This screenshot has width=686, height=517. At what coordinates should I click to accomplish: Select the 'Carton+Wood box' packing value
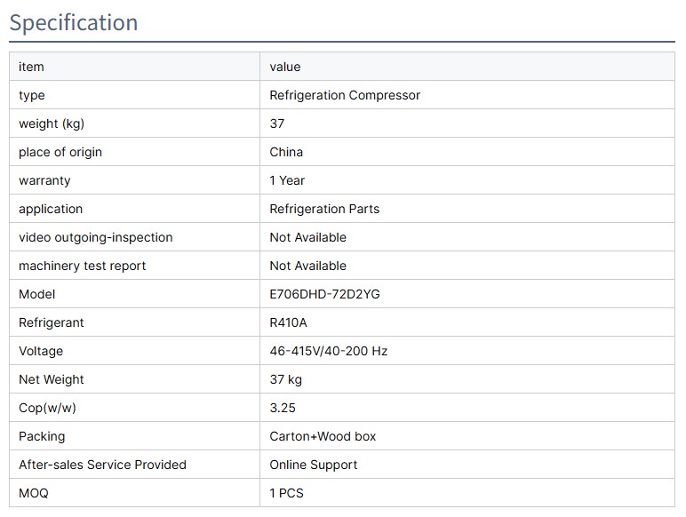(x=323, y=436)
